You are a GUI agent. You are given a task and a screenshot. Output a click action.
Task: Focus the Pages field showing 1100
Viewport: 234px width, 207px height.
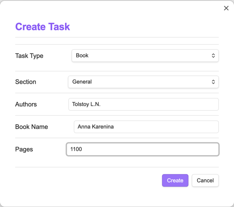click(x=143, y=149)
